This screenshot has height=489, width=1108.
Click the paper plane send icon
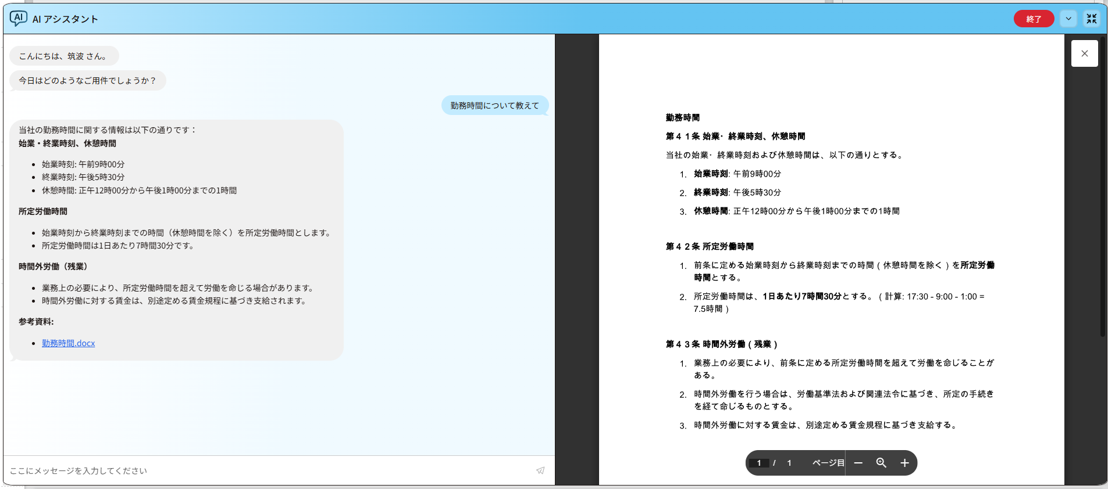click(540, 470)
